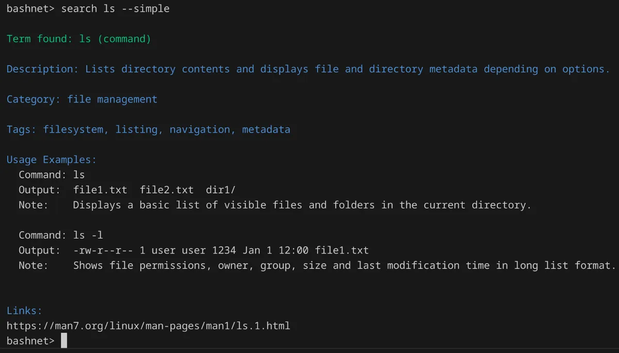Click the Description line about listing directory contents

pos(307,69)
